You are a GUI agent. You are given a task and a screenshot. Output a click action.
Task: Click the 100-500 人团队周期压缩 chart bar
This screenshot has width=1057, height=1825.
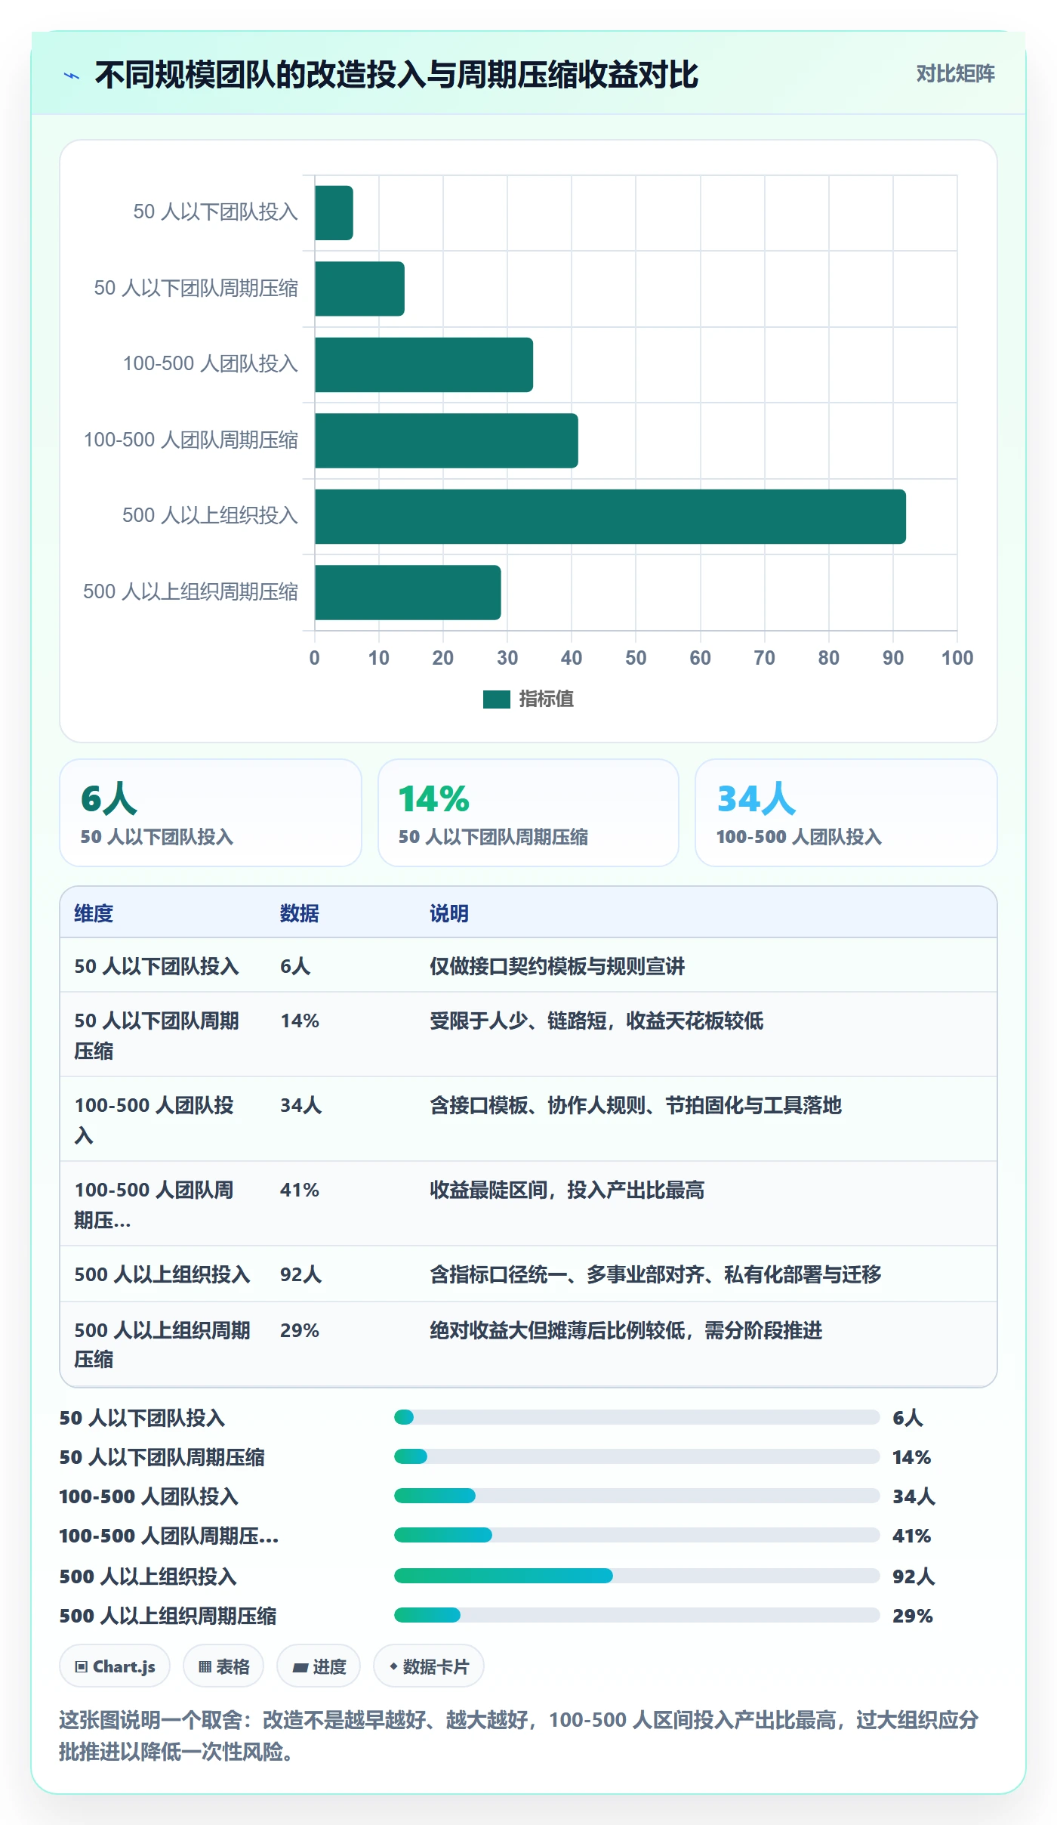446,440
